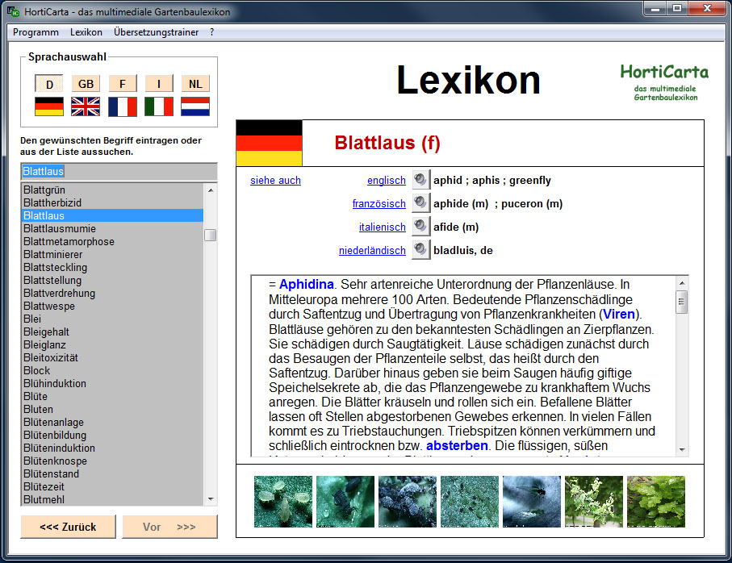The height and width of the screenshot is (563, 732).
Task: Click the Zurück button
Action: [x=69, y=527]
